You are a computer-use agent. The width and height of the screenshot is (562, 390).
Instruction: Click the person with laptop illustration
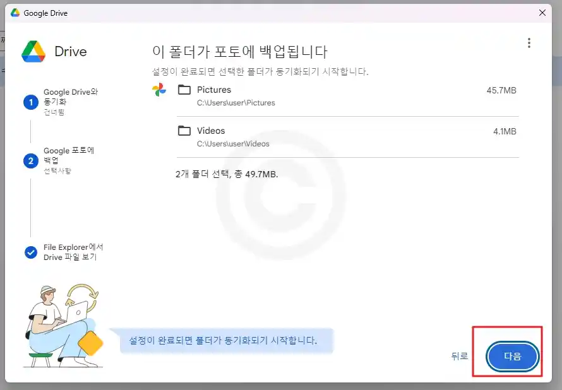[63, 326]
